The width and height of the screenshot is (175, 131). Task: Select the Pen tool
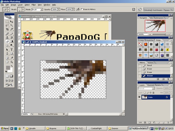point(7,54)
